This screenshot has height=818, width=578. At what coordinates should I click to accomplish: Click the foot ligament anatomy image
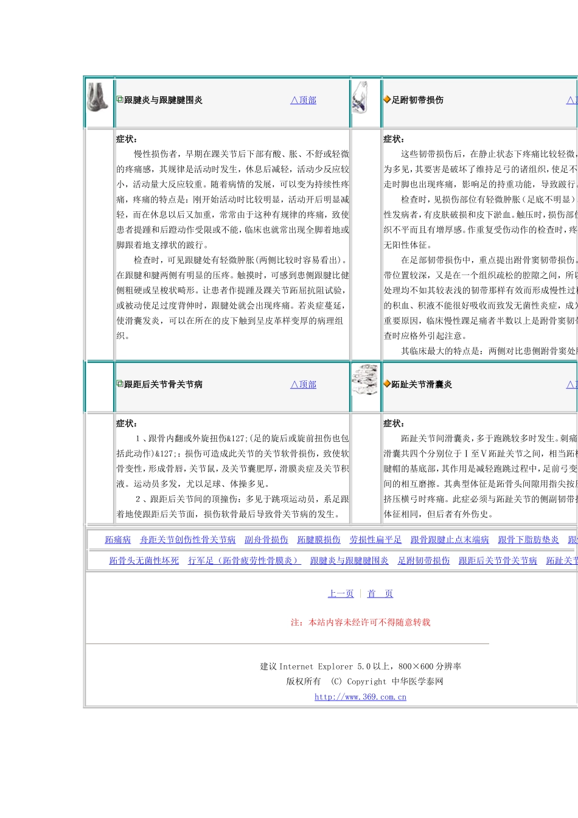point(360,97)
